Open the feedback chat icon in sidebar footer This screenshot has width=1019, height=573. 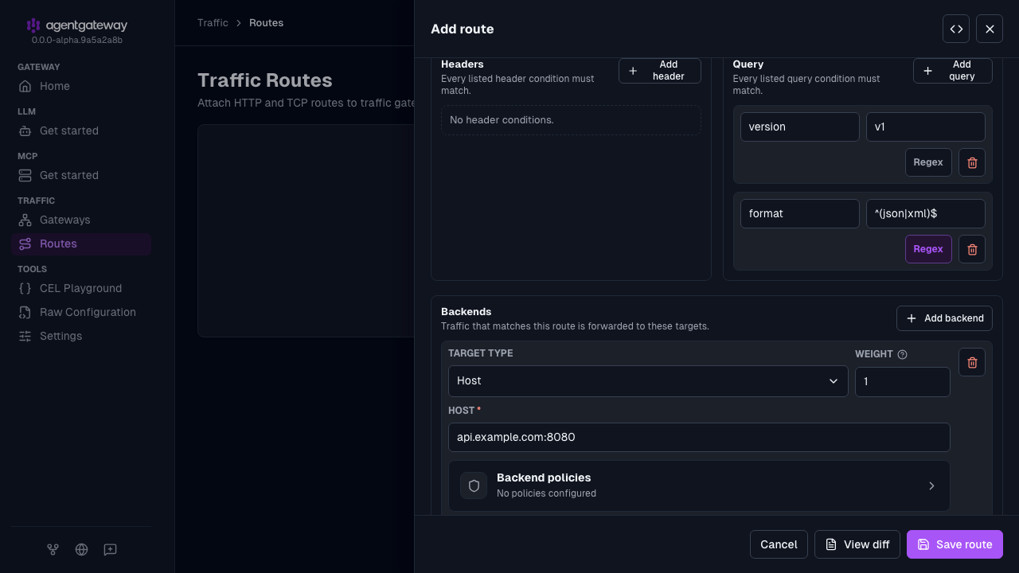tap(111, 549)
